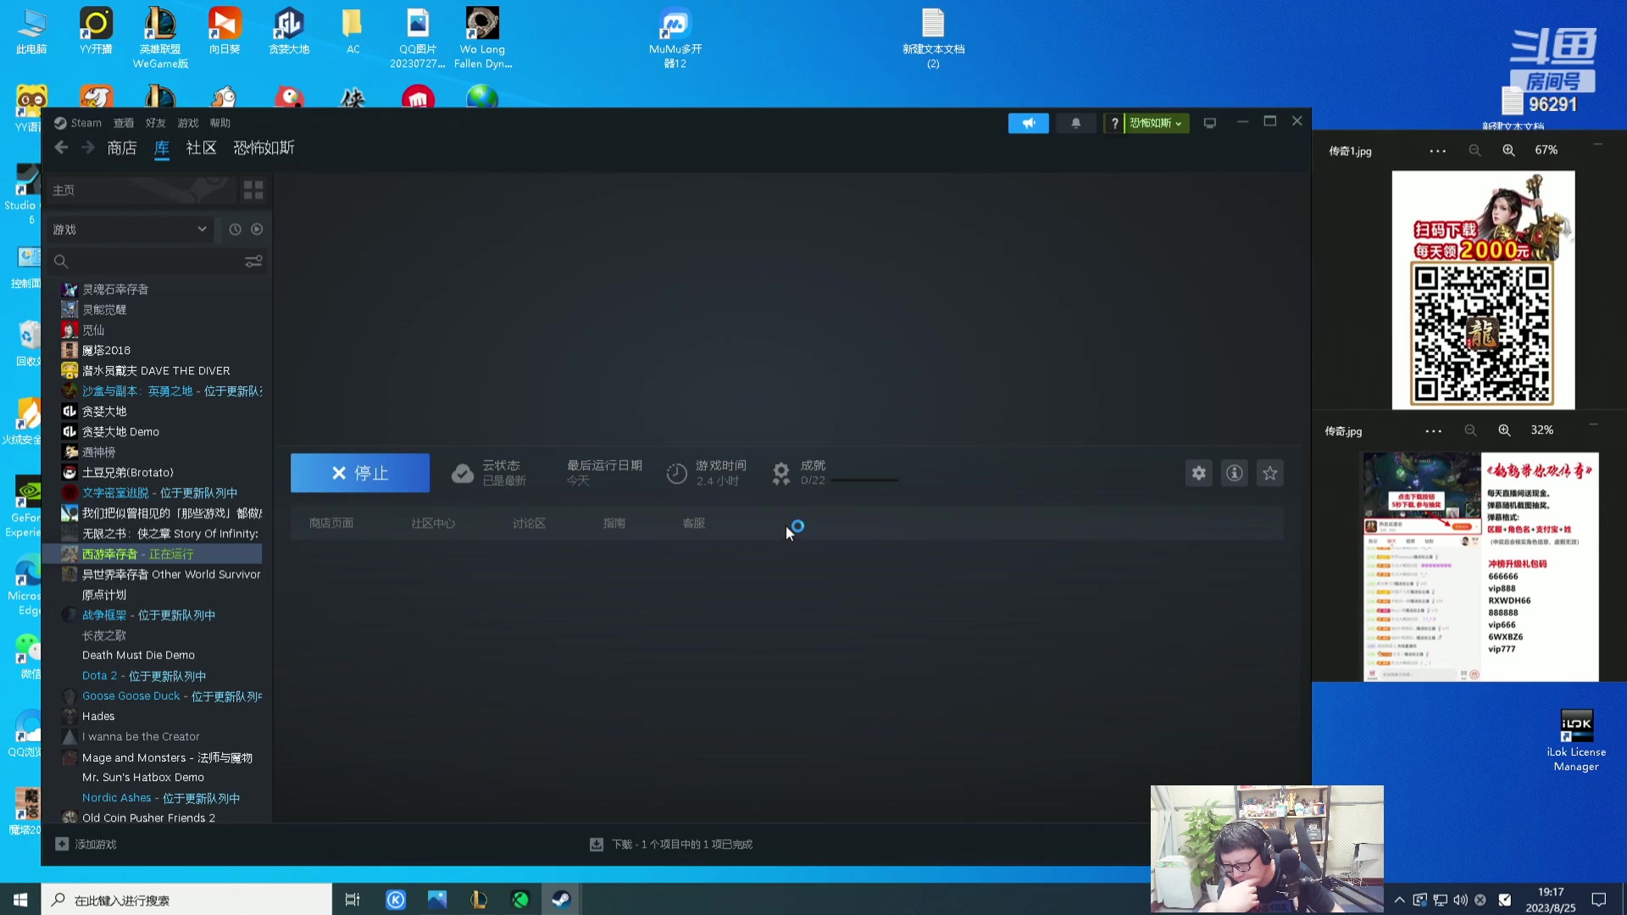Click 添加游戏 add a game button
Image resolution: width=1627 pixels, height=915 pixels.
click(86, 845)
